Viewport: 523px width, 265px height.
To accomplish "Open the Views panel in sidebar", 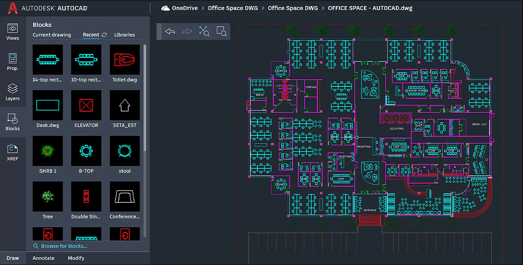I will pyautogui.click(x=13, y=32).
